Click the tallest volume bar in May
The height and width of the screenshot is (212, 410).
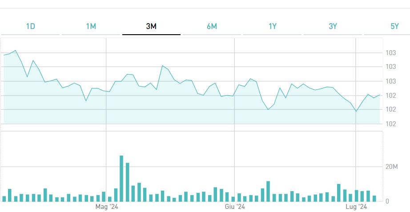pyautogui.click(x=121, y=178)
